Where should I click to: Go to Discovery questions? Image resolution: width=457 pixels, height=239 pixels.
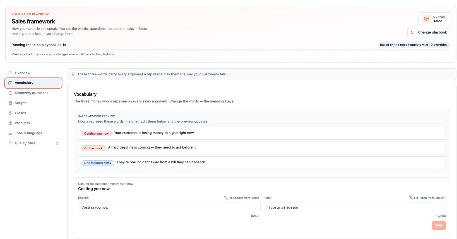tap(33, 93)
